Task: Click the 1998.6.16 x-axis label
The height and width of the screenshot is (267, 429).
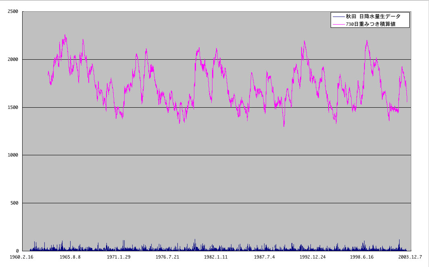Action: (362, 257)
